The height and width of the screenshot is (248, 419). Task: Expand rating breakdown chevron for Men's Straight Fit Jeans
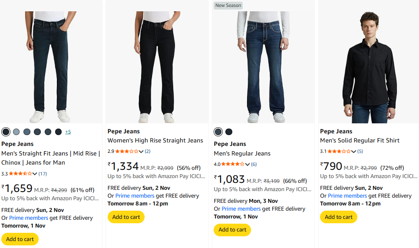coord(35,174)
